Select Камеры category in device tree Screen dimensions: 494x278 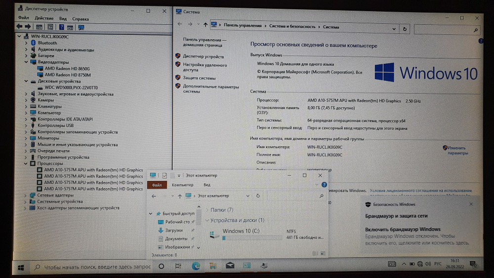coord(45,100)
